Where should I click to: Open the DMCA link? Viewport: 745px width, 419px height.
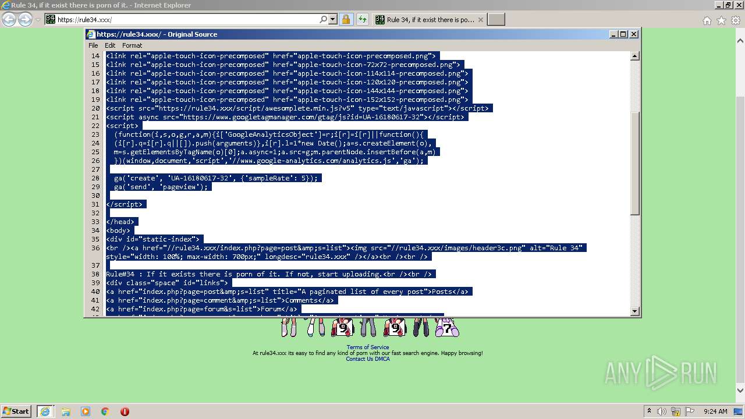[382, 359]
